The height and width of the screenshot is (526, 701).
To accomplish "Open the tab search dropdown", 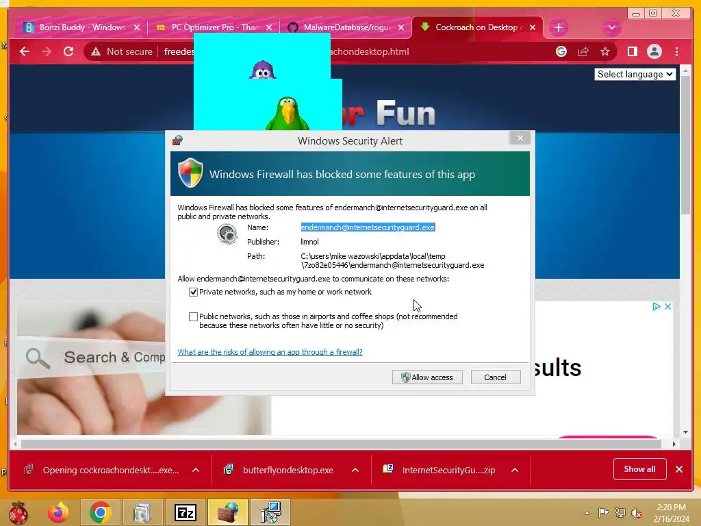I will point(611,27).
